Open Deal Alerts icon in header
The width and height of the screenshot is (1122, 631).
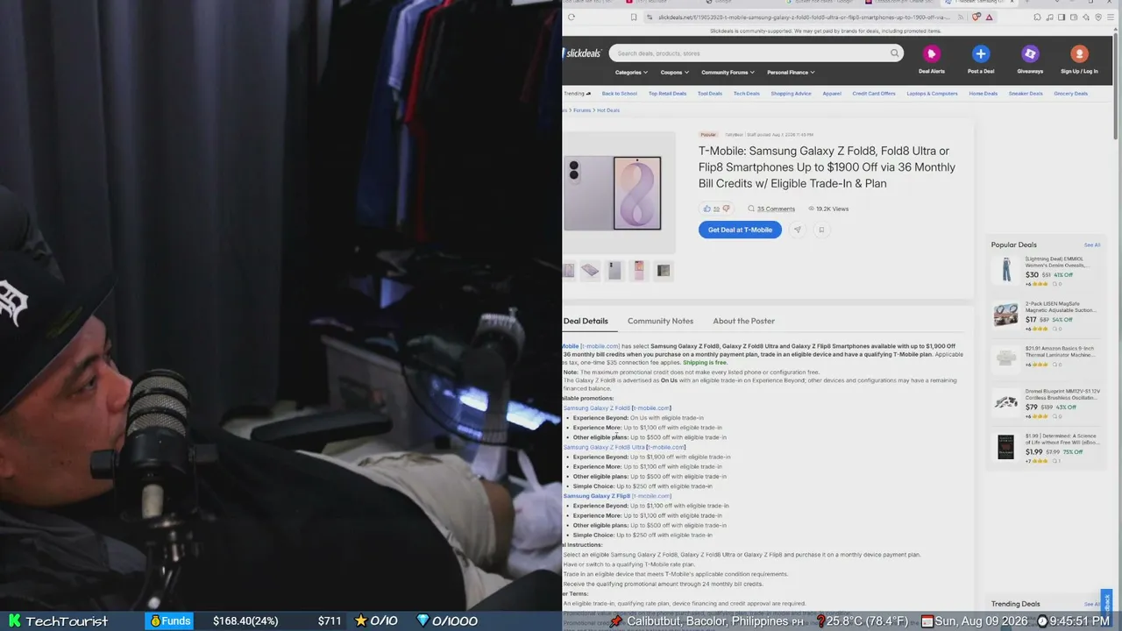[931, 54]
